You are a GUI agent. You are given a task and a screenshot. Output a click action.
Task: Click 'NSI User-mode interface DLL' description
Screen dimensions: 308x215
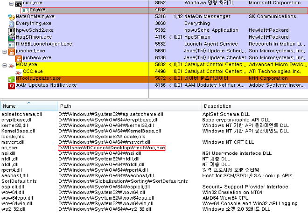click(237, 153)
